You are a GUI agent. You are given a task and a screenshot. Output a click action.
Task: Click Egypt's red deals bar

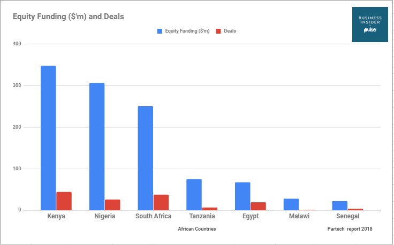coord(258,206)
